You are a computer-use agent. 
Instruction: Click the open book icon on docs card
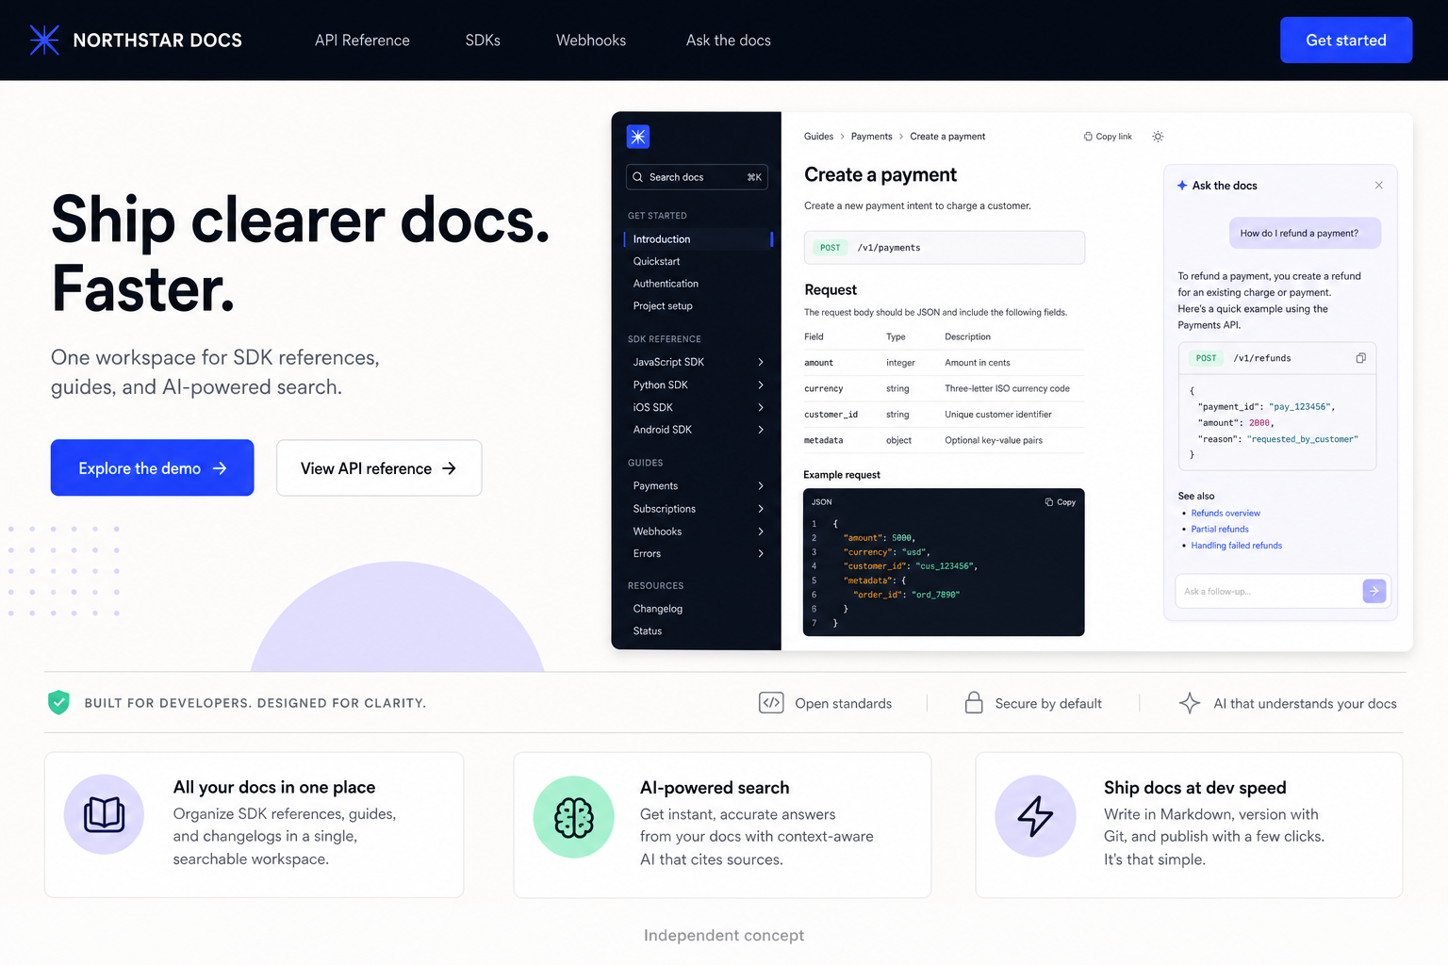click(x=104, y=815)
